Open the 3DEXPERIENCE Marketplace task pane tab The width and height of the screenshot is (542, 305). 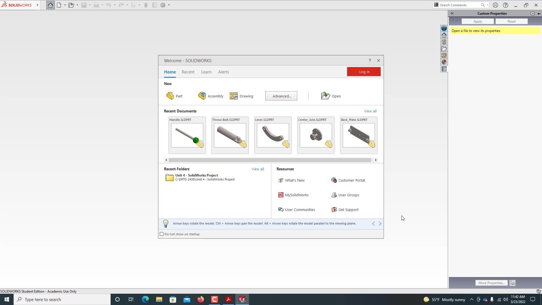(x=444, y=28)
